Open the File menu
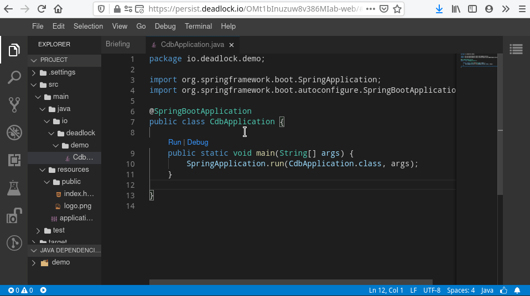 [38, 27]
